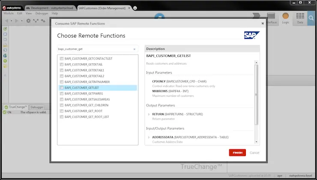Check BAPI_CUSTOMER_GET_ROOT_LIST checkbox
317x180 pixels.
click(x=62, y=117)
